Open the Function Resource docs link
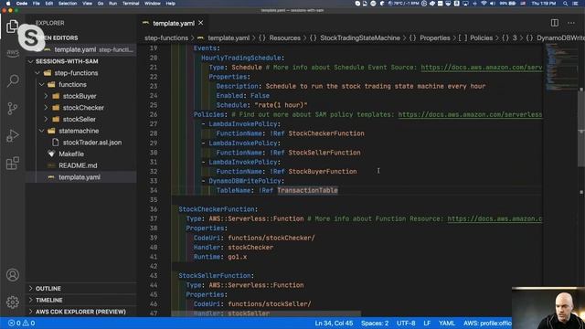Viewport: 585px width, 329px height. click(495, 219)
